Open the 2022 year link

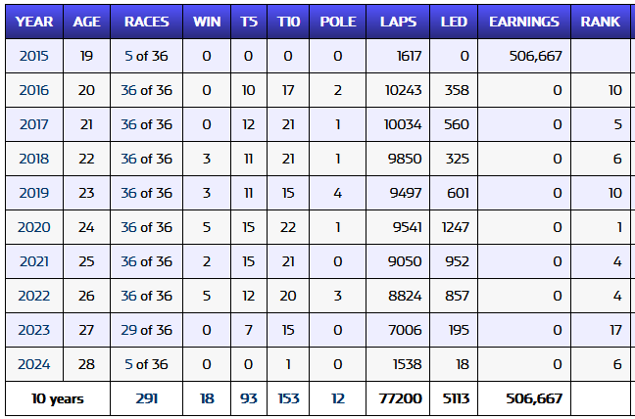[34, 296]
